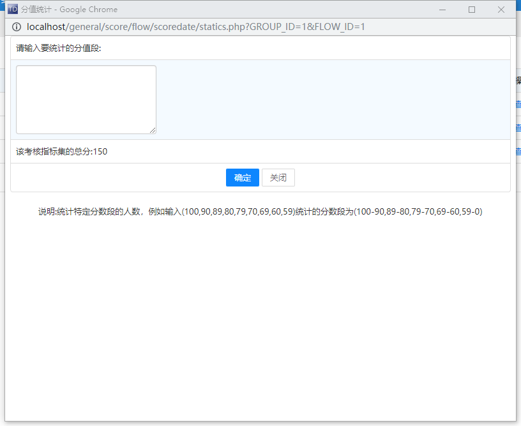Focus the score range text area

click(86, 99)
